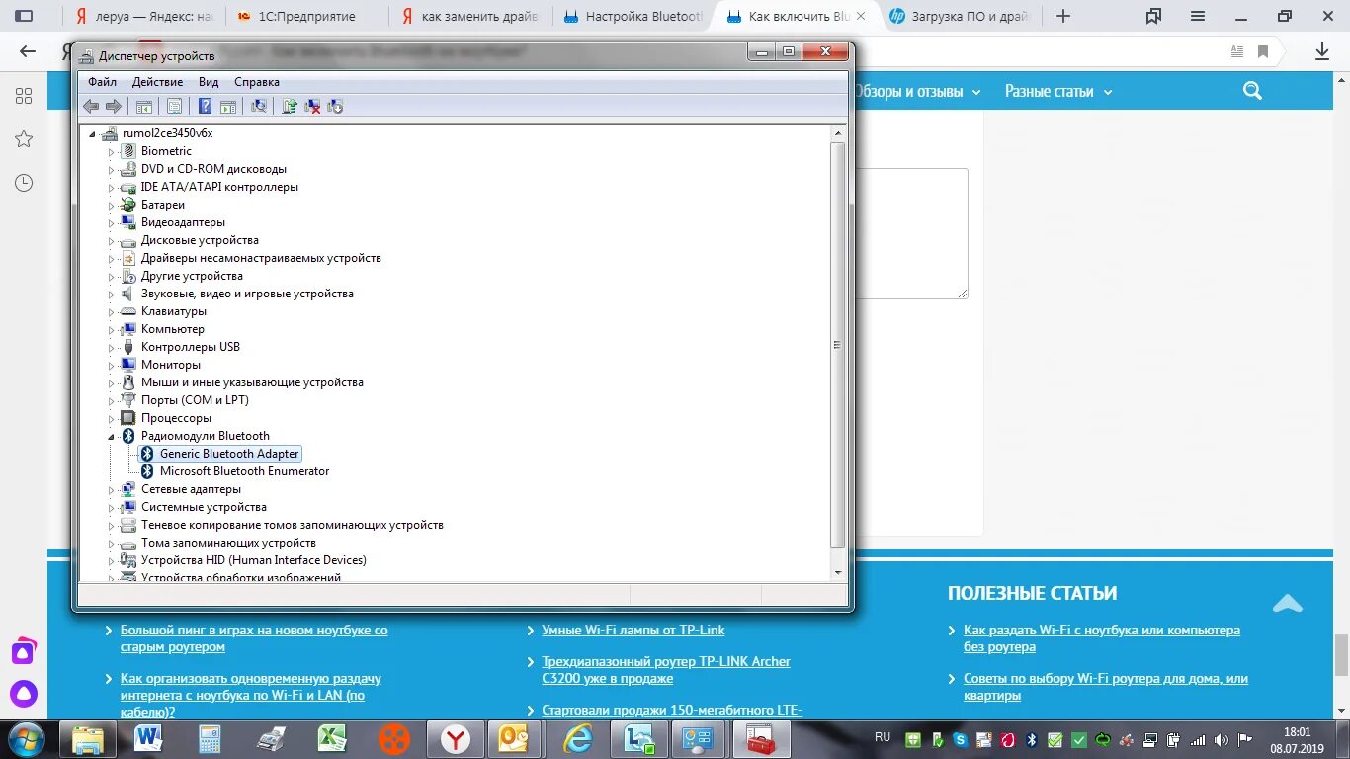
Task: Expand the Видеоадаптеры node
Action: click(x=111, y=222)
